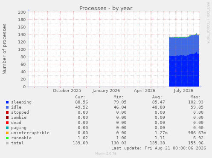Click the 'idle' legend label
The height and width of the screenshot is (158, 212).
(x=16, y=107)
